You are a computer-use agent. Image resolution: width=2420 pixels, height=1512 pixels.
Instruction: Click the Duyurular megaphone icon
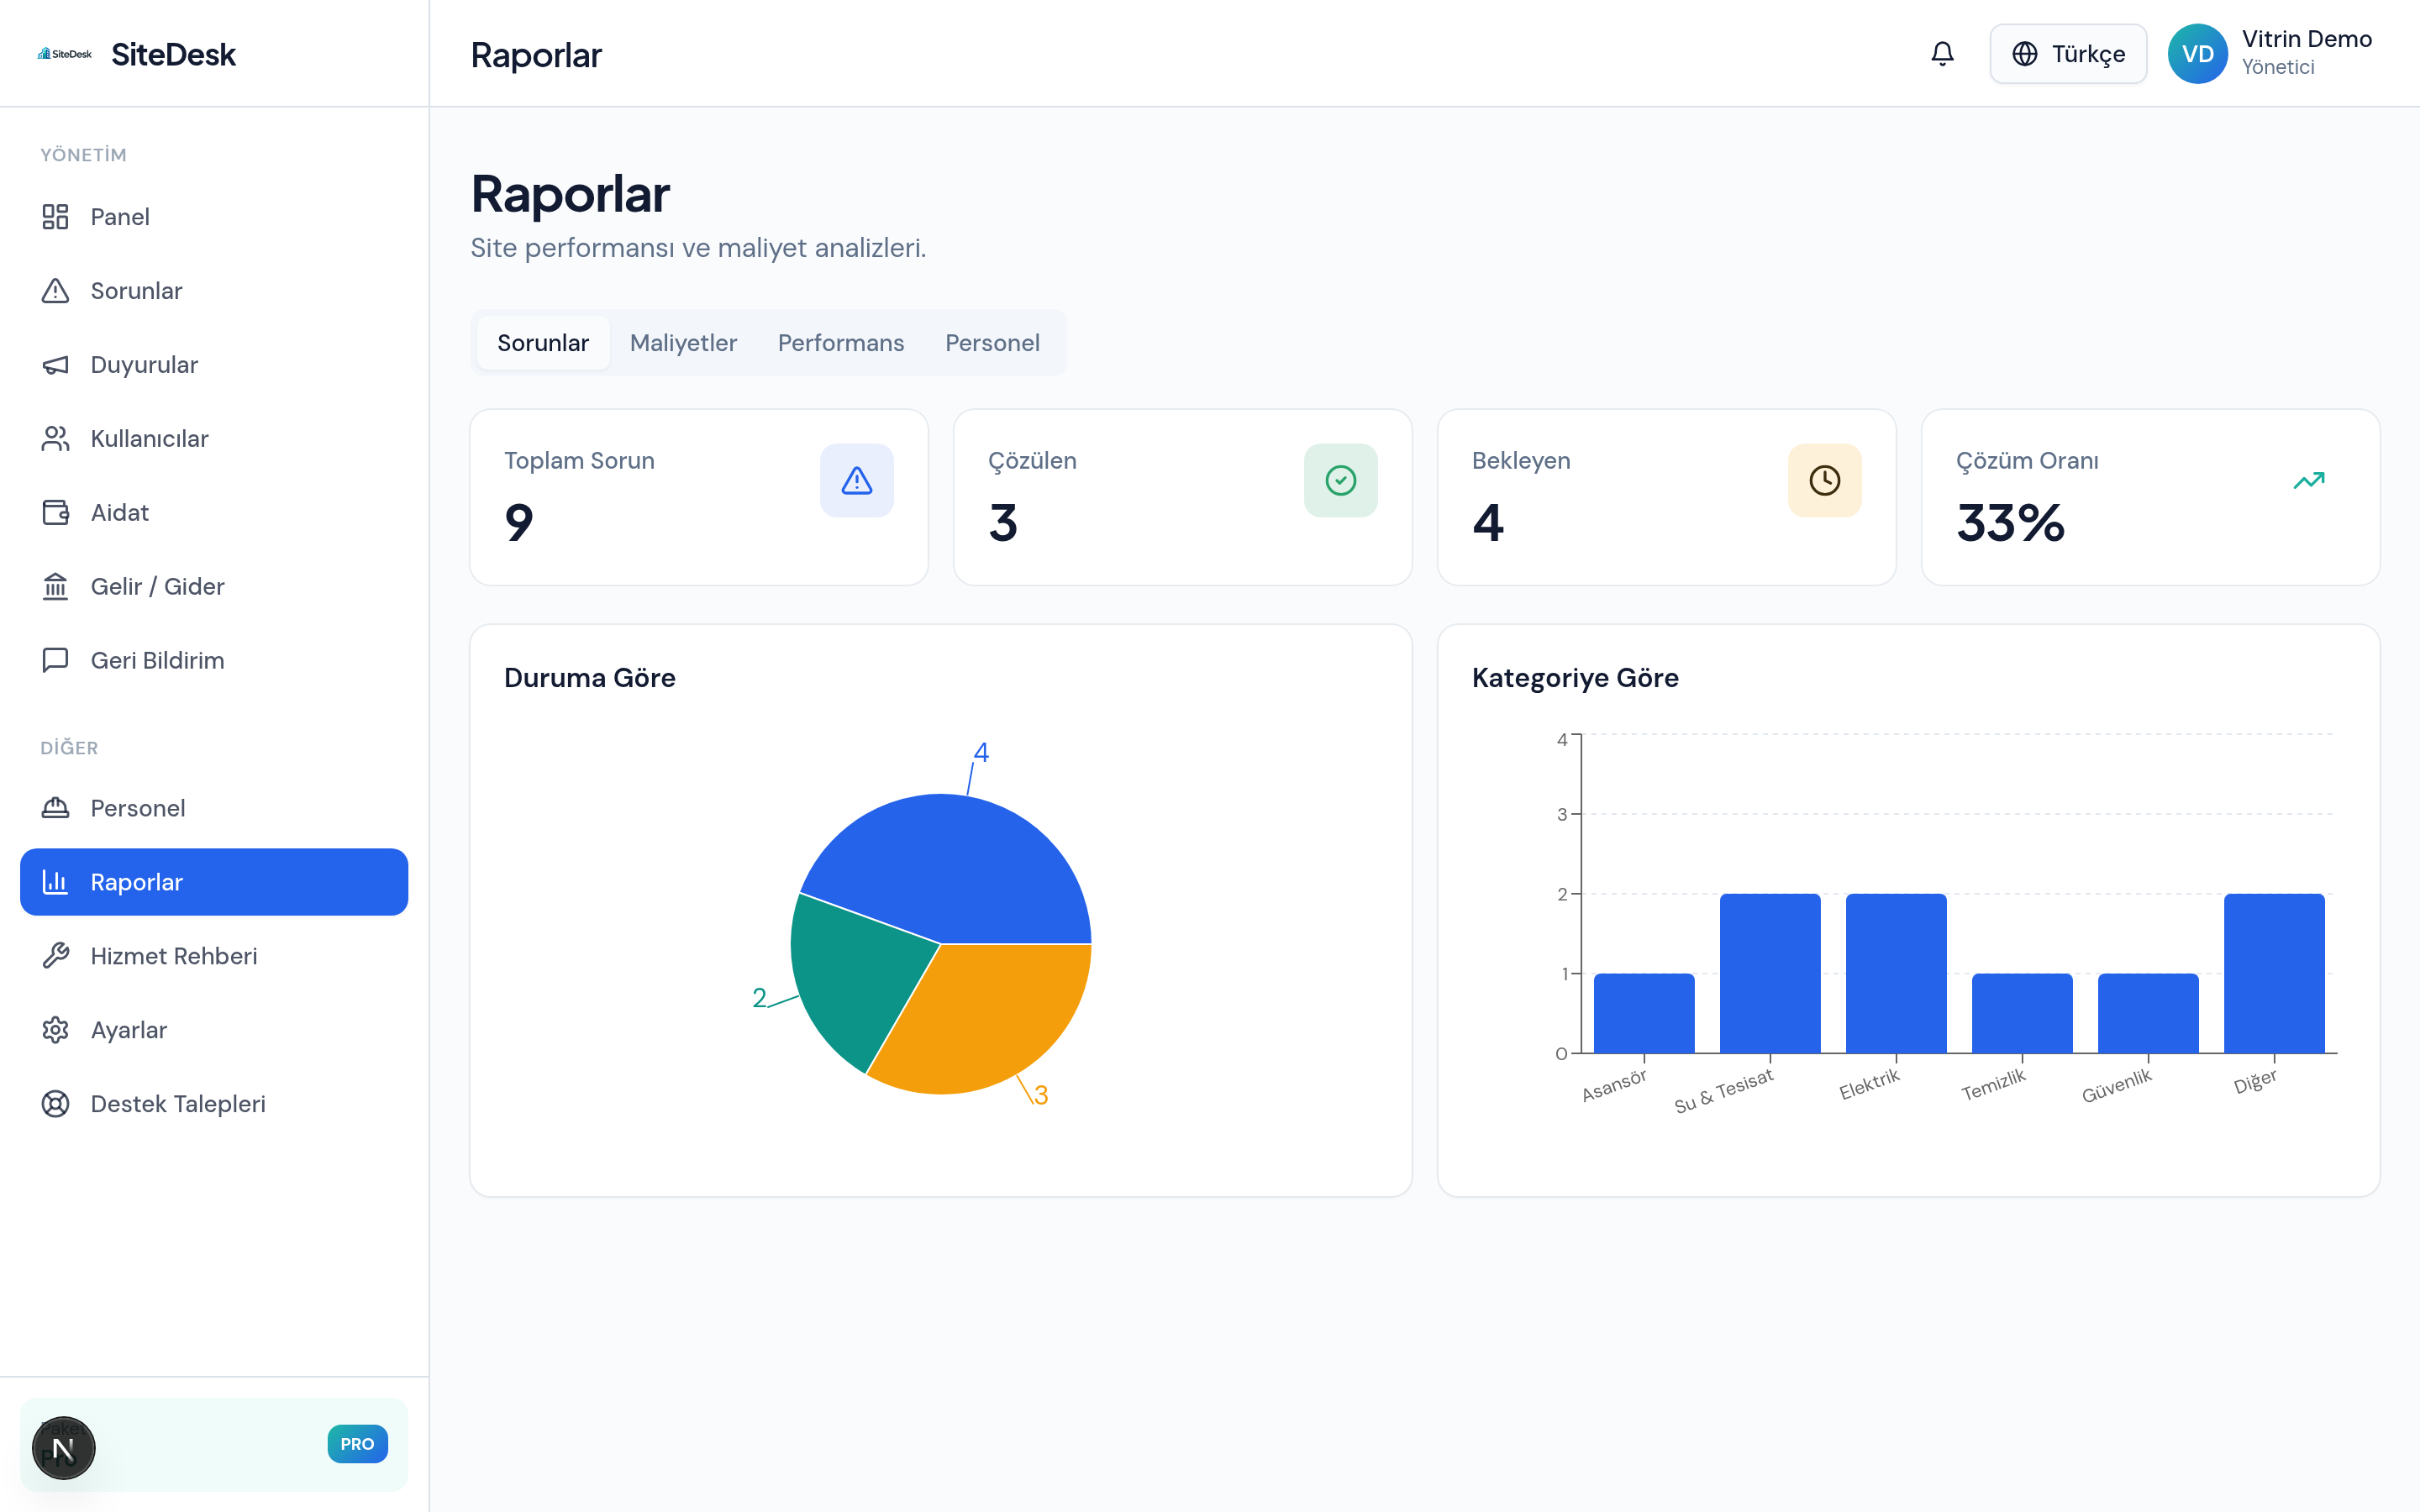55,365
